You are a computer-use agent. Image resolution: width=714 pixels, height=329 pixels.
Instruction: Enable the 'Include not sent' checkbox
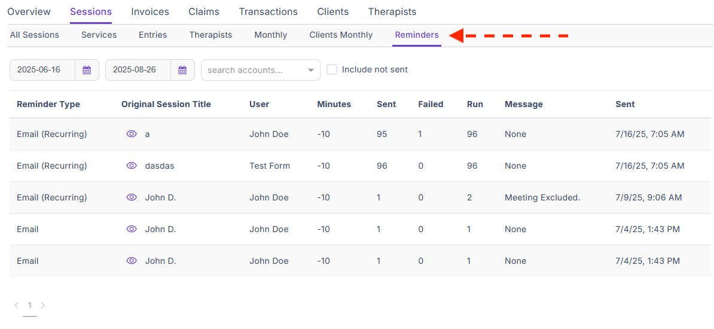point(332,70)
